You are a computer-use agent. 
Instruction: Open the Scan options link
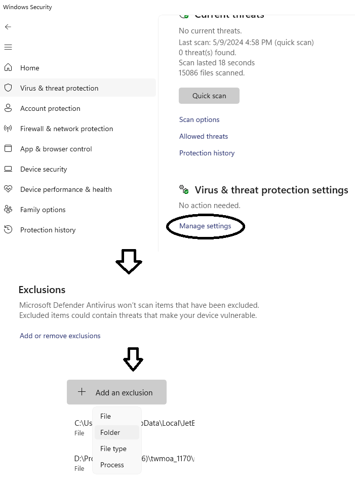pos(199,119)
